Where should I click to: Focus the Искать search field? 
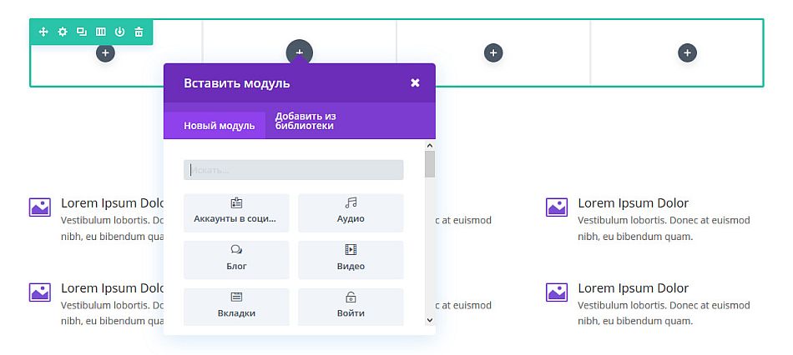click(293, 170)
